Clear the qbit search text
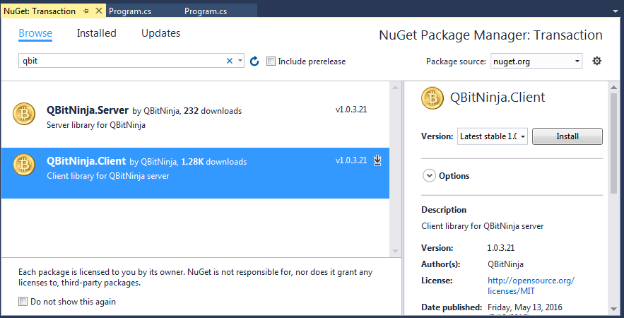The image size is (624, 318). (x=229, y=61)
